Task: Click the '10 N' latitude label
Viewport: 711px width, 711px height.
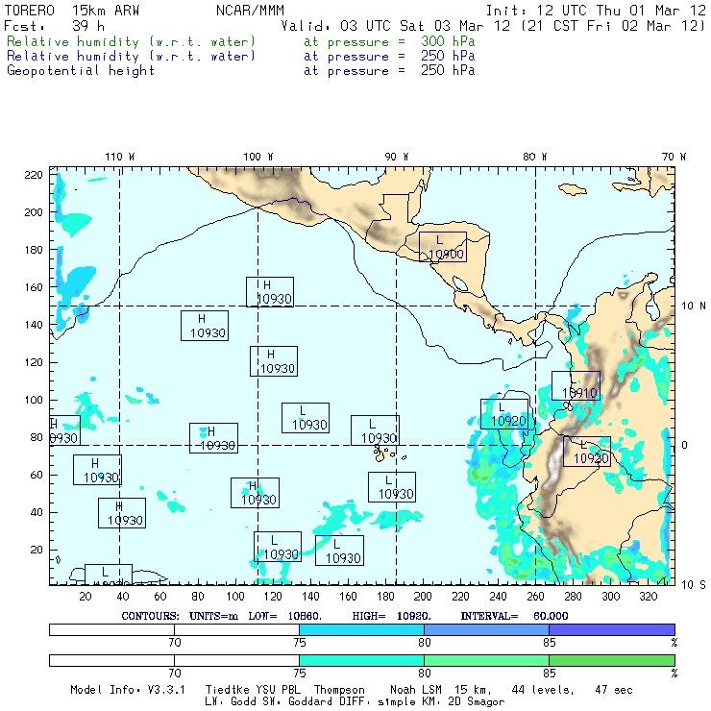Action: click(x=694, y=306)
